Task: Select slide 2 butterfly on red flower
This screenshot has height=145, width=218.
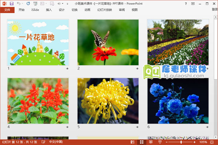Action: click(x=108, y=42)
